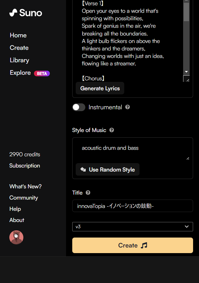199x283 pixels.
Task: Open help icon next to Instrumental
Action: coord(127,107)
